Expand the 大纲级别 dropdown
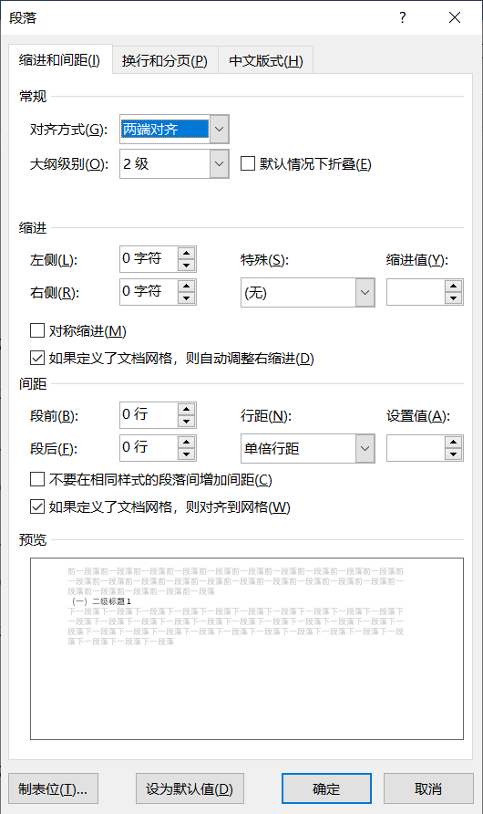483x814 pixels. [x=220, y=163]
